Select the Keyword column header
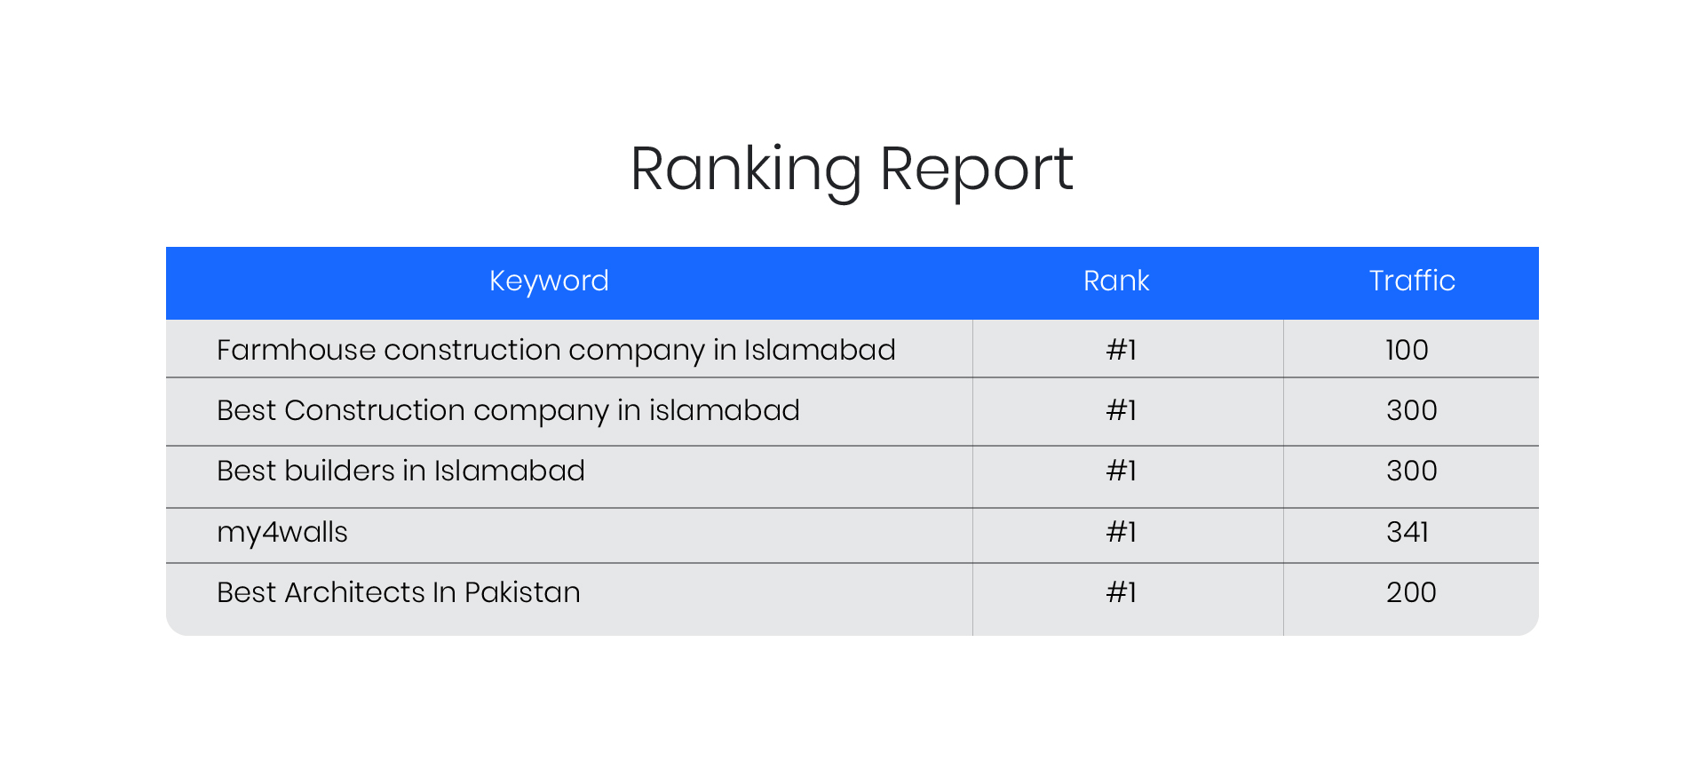This screenshot has width=1705, height=777. [x=549, y=281]
